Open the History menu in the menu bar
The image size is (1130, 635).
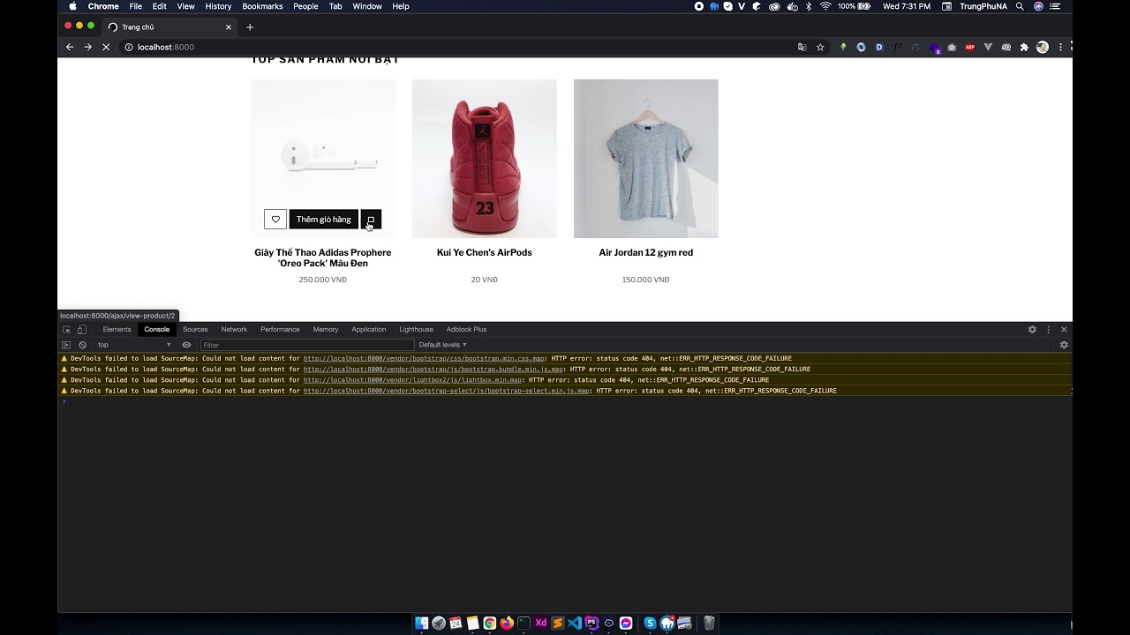[x=218, y=6]
